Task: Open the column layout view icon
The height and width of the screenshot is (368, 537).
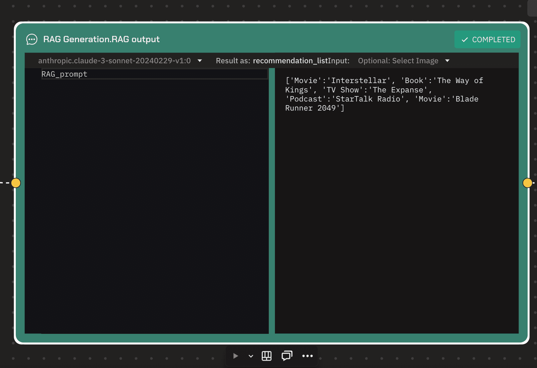Action: (266, 356)
